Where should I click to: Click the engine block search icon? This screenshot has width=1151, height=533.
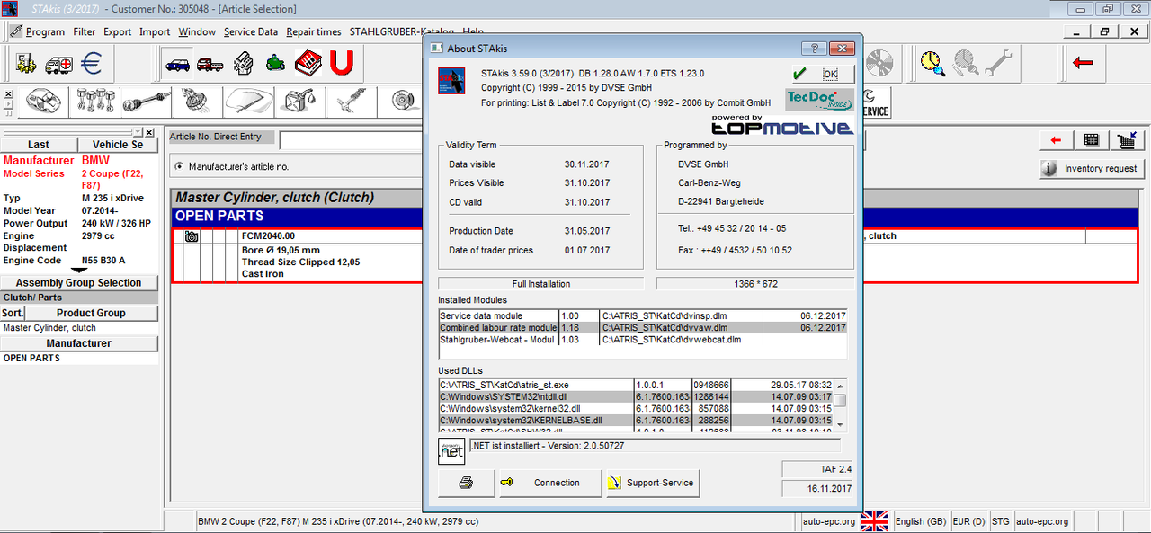click(x=243, y=64)
